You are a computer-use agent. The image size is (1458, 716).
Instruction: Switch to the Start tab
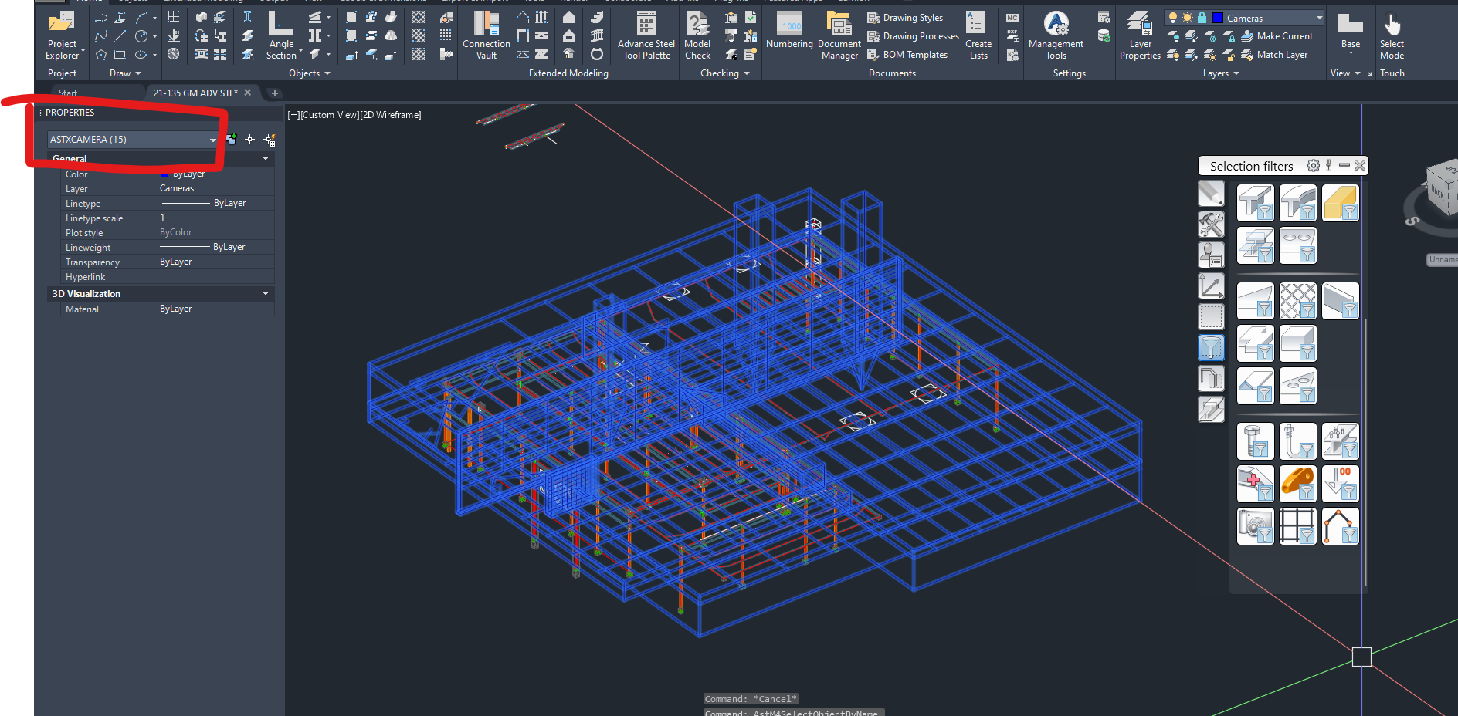pos(68,93)
